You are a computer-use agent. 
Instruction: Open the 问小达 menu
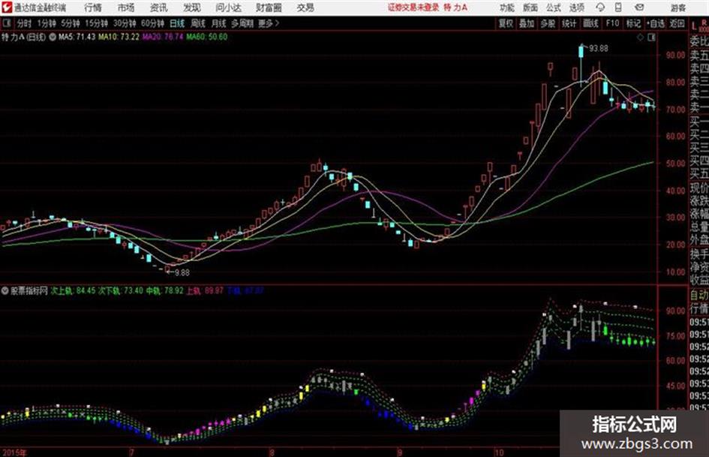coord(228,8)
